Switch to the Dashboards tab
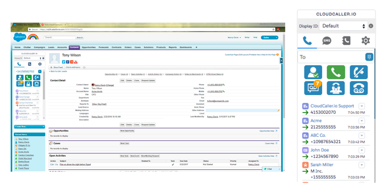The image size is (388, 194). pos(186,47)
